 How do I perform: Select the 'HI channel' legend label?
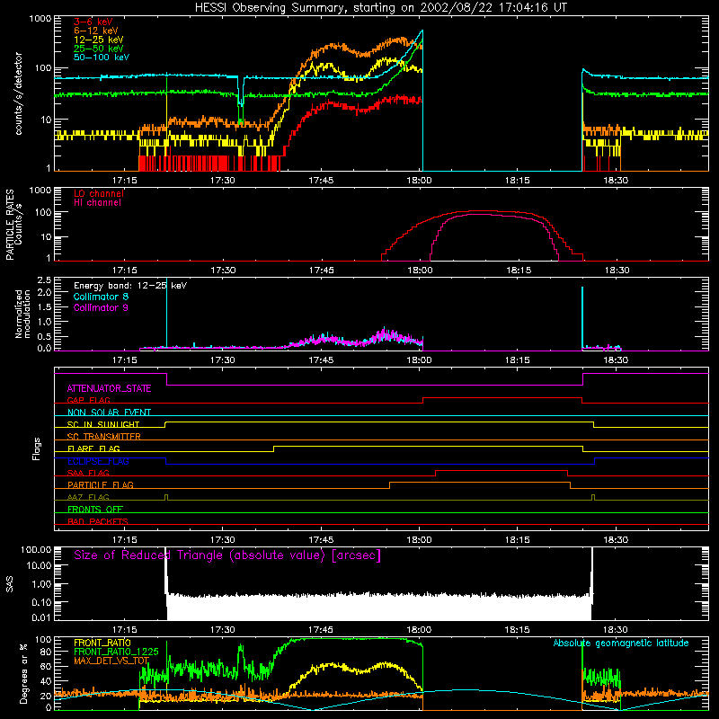[x=97, y=203]
